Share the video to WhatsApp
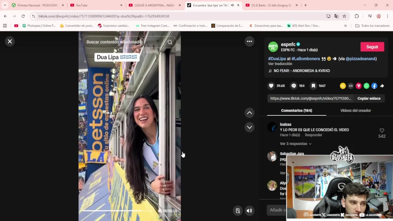Viewport: 393px width, 221px height. 366,86
